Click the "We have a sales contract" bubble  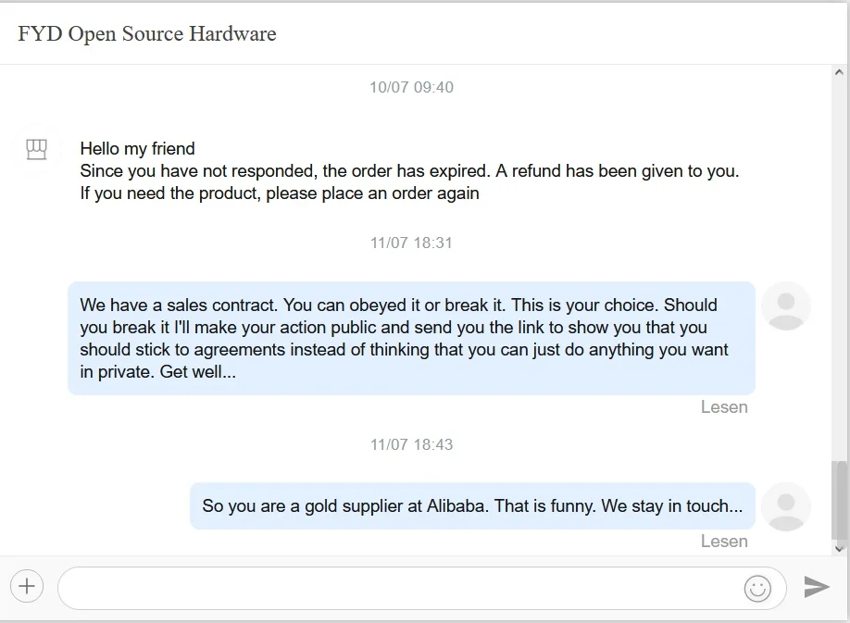[411, 339]
